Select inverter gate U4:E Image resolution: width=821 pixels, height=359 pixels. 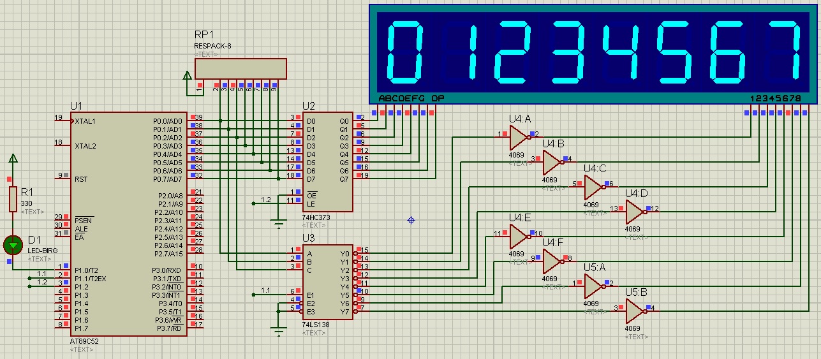coord(518,237)
